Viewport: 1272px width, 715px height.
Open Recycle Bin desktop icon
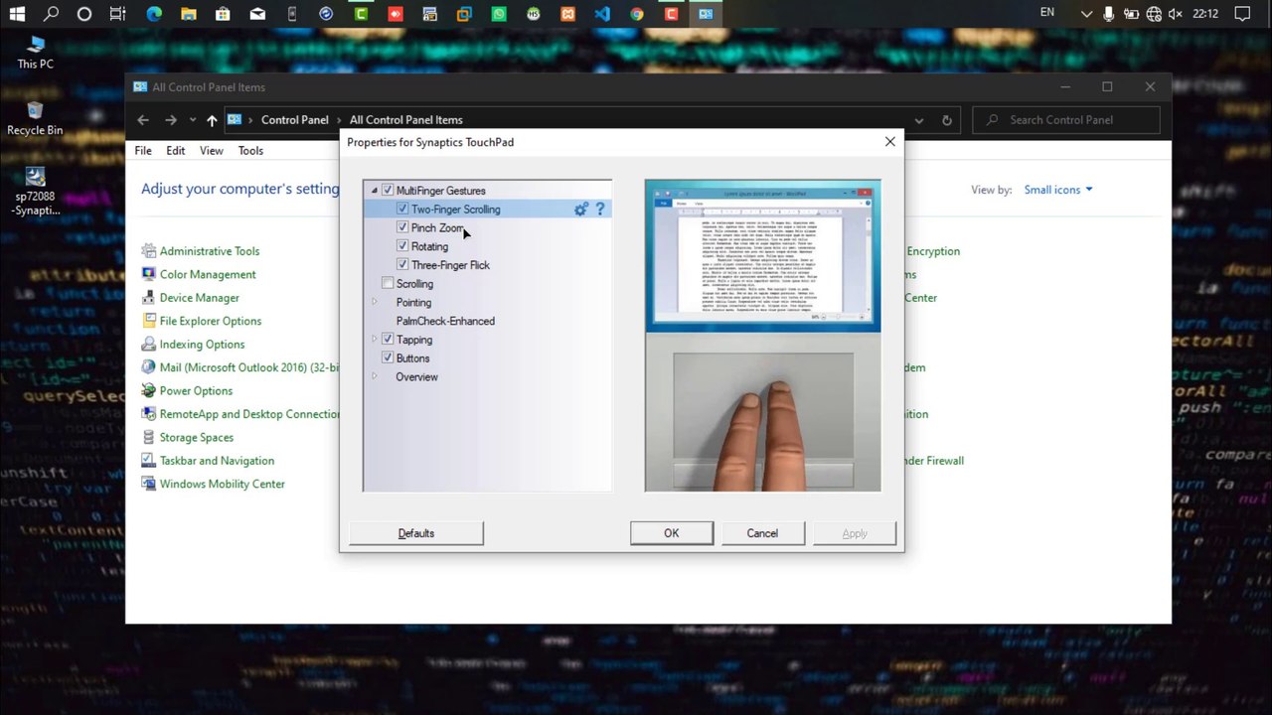pyautogui.click(x=35, y=119)
